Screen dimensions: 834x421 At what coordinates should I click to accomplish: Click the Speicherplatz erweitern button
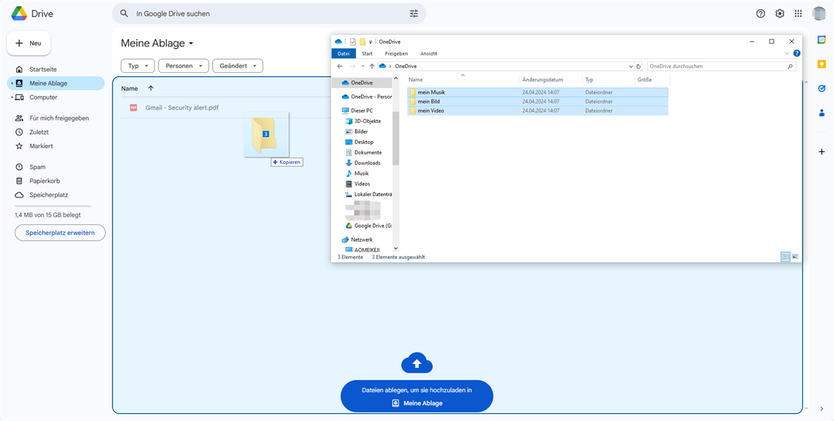coord(60,233)
